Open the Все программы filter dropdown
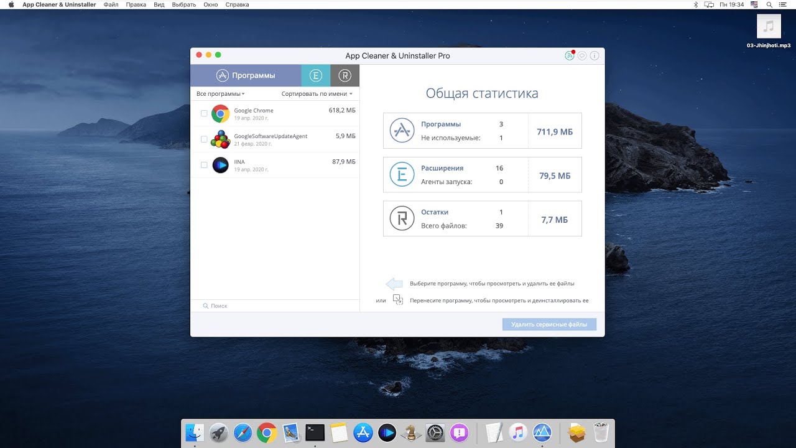The height and width of the screenshot is (448, 796). coord(220,94)
